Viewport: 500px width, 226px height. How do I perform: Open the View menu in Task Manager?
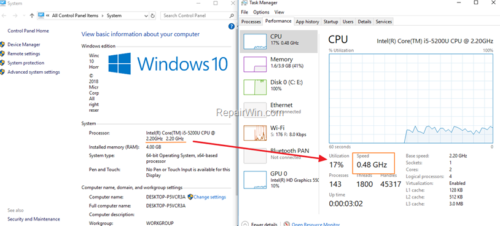(x=279, y=12)
